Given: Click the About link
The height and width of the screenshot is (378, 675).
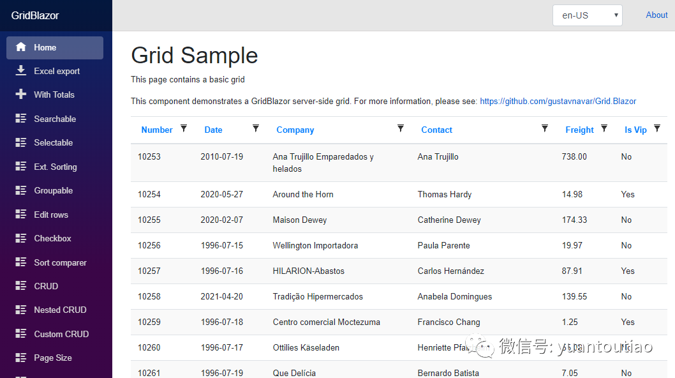Looking at the screenshot, I should 656,15.
